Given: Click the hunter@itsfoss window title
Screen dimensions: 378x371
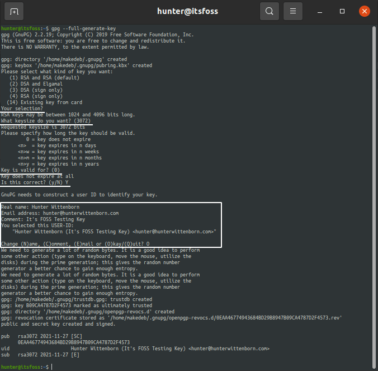Looking at the screenshot, I should [187, 11].
